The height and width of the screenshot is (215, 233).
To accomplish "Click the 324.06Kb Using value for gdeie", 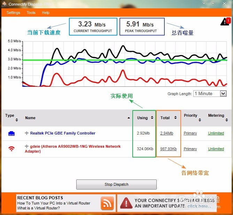I will [x=145, y=149].
